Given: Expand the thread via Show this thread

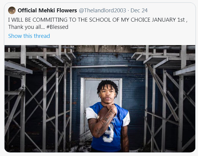Looking at the screenshot, I should (x=29, y=36).
